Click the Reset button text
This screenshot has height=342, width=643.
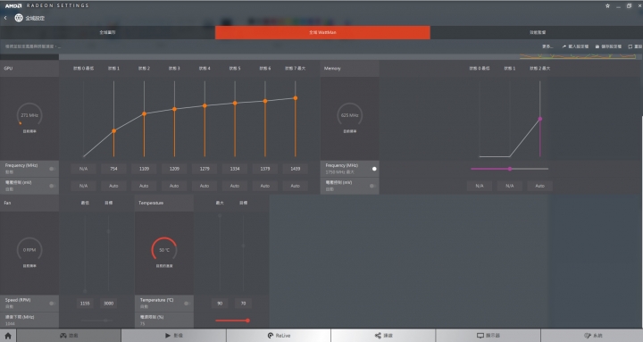click(x=638, y=46)
